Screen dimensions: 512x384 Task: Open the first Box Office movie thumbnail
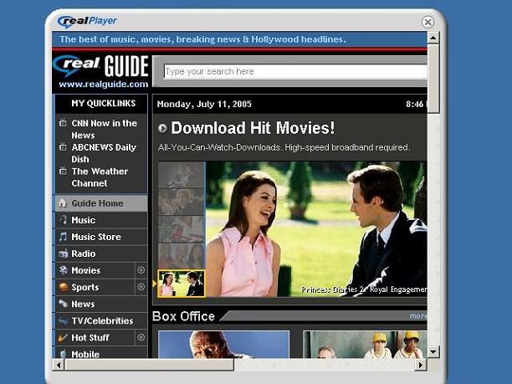click(x=223, y=345)
